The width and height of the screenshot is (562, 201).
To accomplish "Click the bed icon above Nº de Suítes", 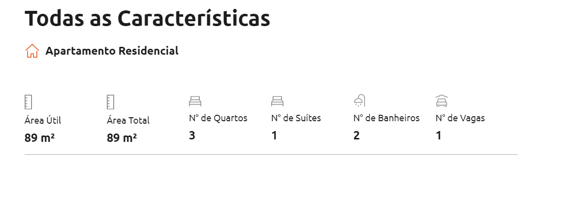I will [277, 101].
